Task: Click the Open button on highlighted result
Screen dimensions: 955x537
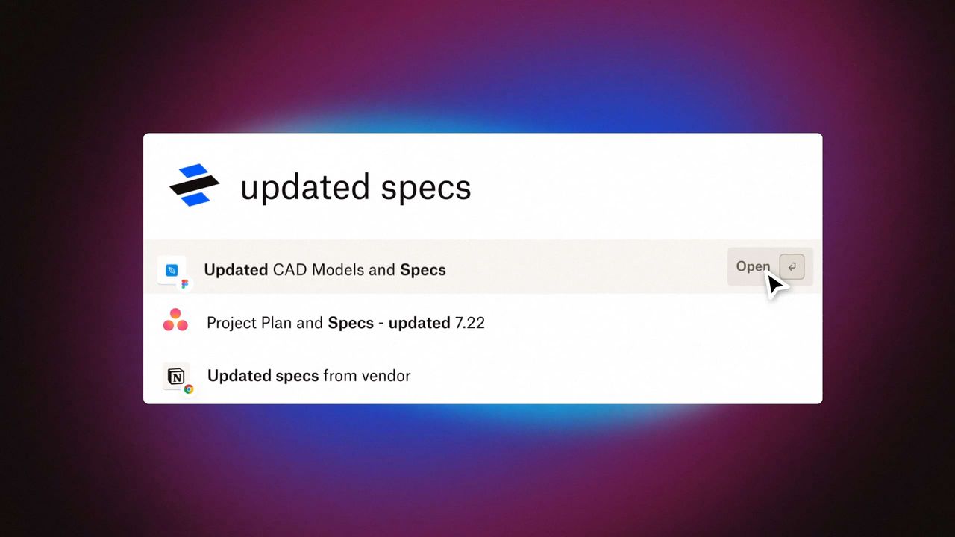Action: [x=770, y=266]
